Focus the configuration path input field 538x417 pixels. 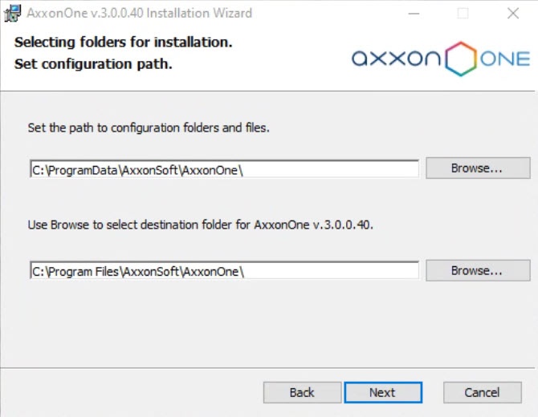(223, 168)
